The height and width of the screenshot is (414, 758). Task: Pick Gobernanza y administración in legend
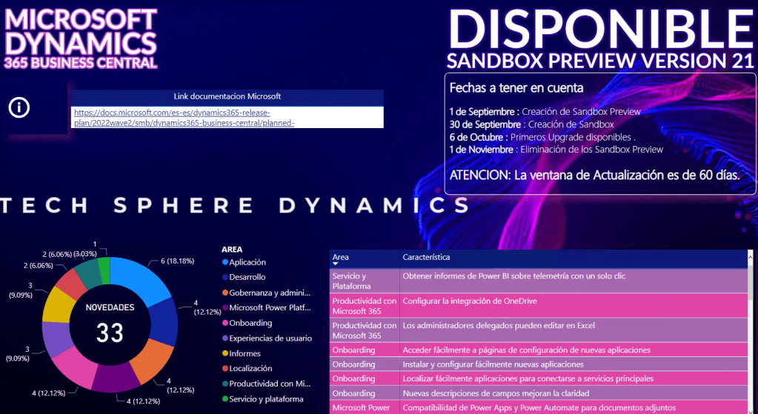(265, 293)
